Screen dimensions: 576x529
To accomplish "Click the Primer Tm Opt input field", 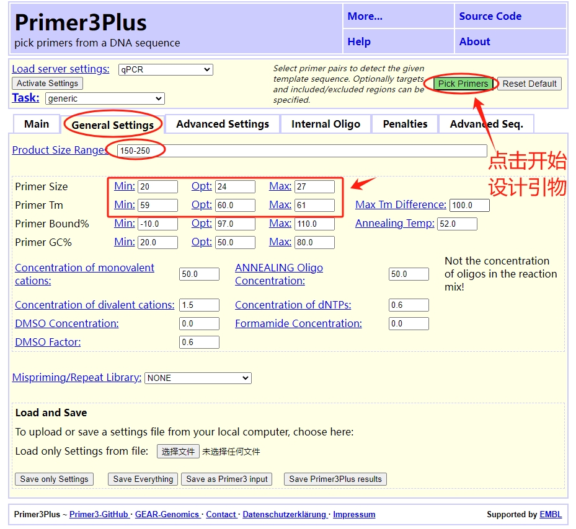I will coord(235,205).
